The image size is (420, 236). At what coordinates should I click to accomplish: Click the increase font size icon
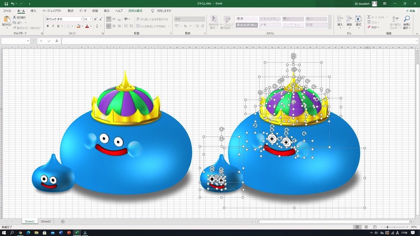(x=96, y=19)
